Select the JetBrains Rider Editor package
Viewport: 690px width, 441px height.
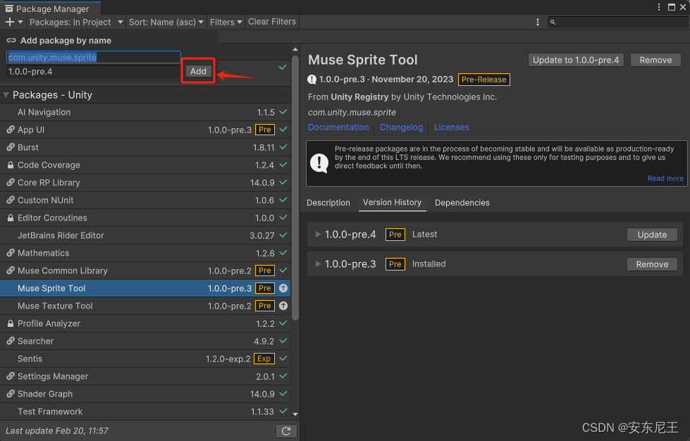[x=145, y=235]
